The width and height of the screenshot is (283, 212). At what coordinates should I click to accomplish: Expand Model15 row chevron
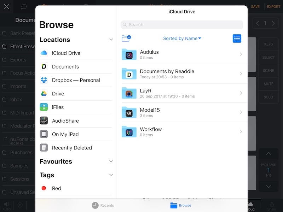click(241, 112)
